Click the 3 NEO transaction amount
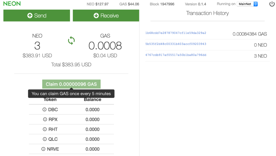 pyautogui.click(x=260, y=56)
